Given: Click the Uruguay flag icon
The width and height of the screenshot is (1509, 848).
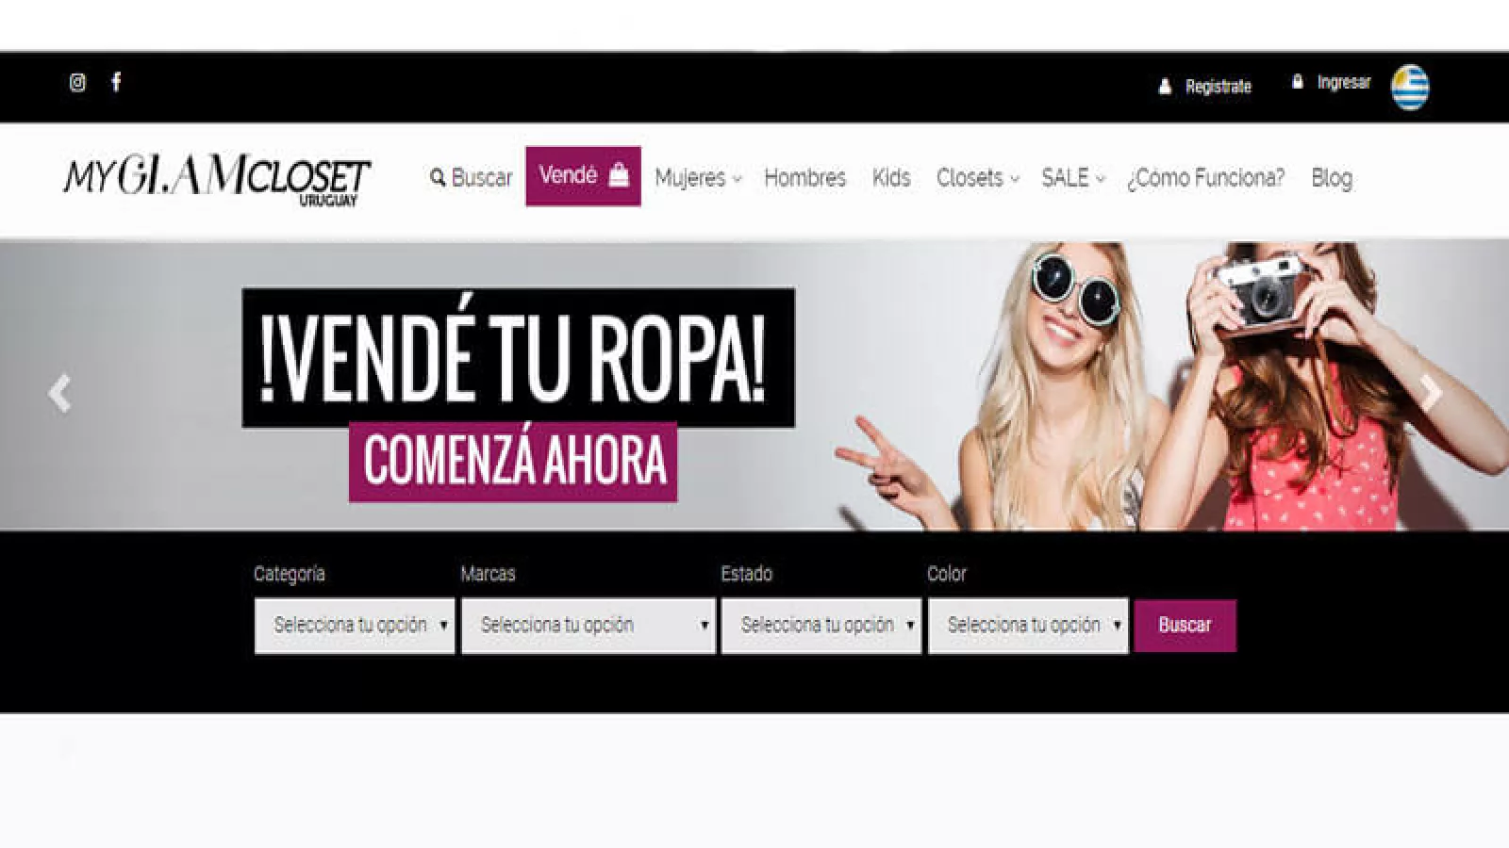Looking at the screenshot, I should tap(1410, 88).
